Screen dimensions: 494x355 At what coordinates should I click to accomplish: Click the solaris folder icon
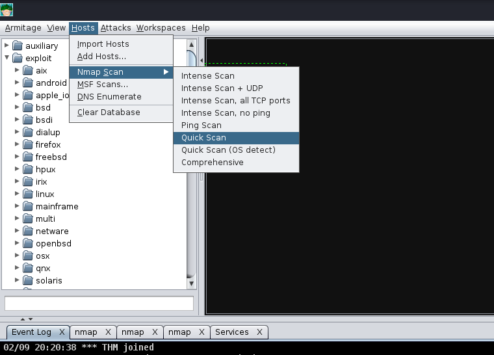28,280
